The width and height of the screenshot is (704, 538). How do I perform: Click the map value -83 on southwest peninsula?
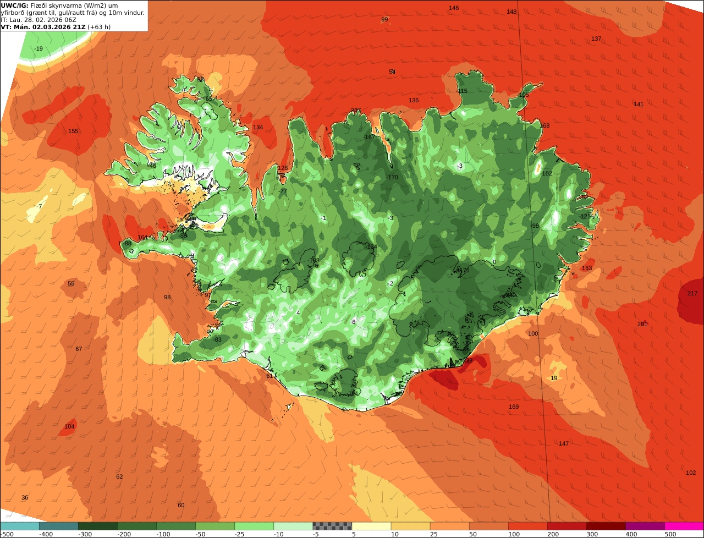(218, 339)
